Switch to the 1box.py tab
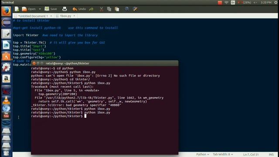Screen dimensions: 279x157 coord(65,16)
